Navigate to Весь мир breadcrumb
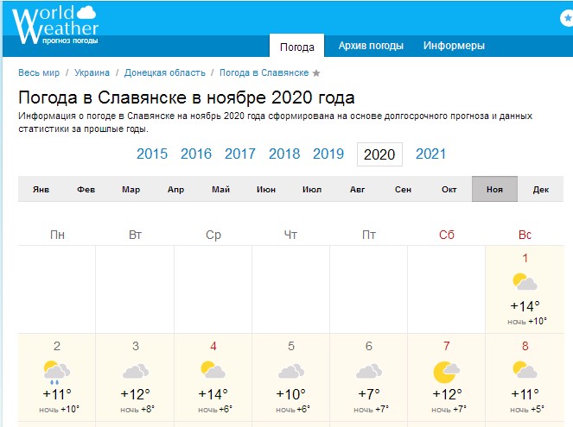 pos(40,73)
